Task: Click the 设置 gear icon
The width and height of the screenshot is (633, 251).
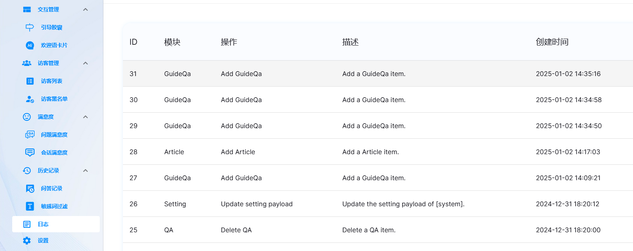Action: point(27,240)
